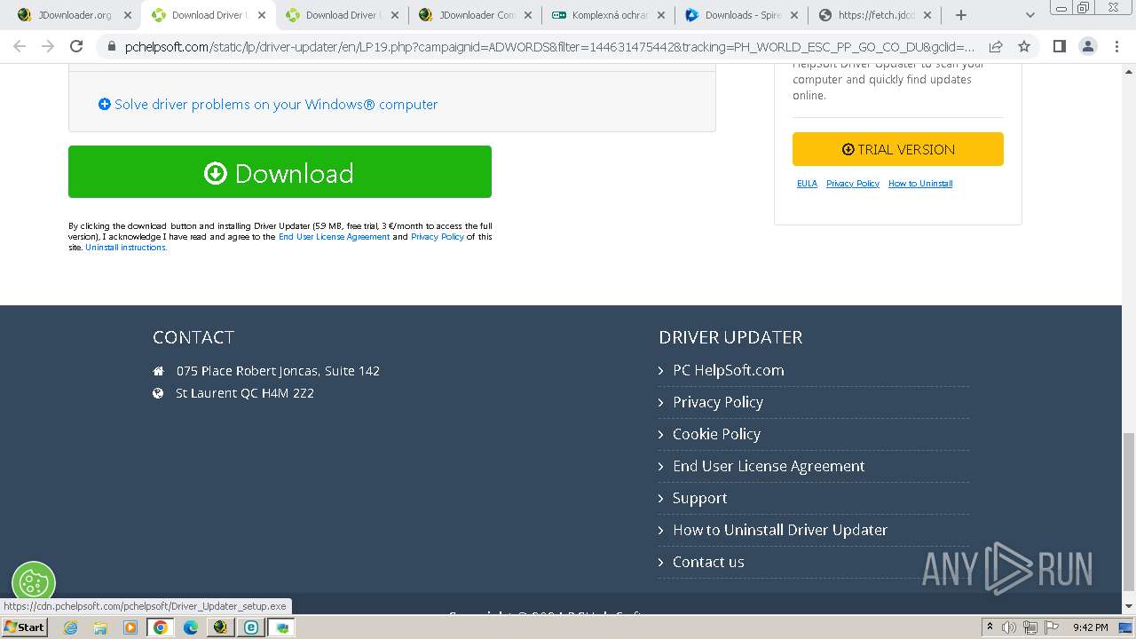
Task: Open footer Contact us link
Action: [x=708, y=562]
